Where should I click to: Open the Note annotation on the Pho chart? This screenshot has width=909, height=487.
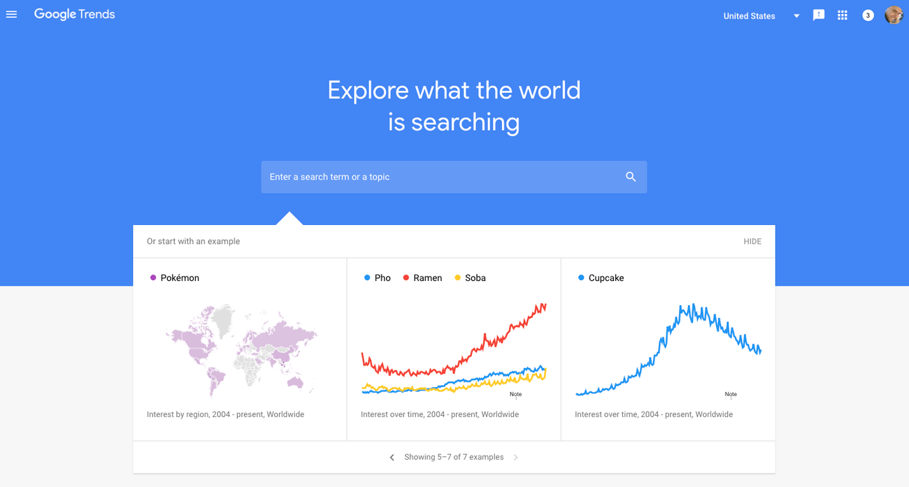tap(515, 394)
